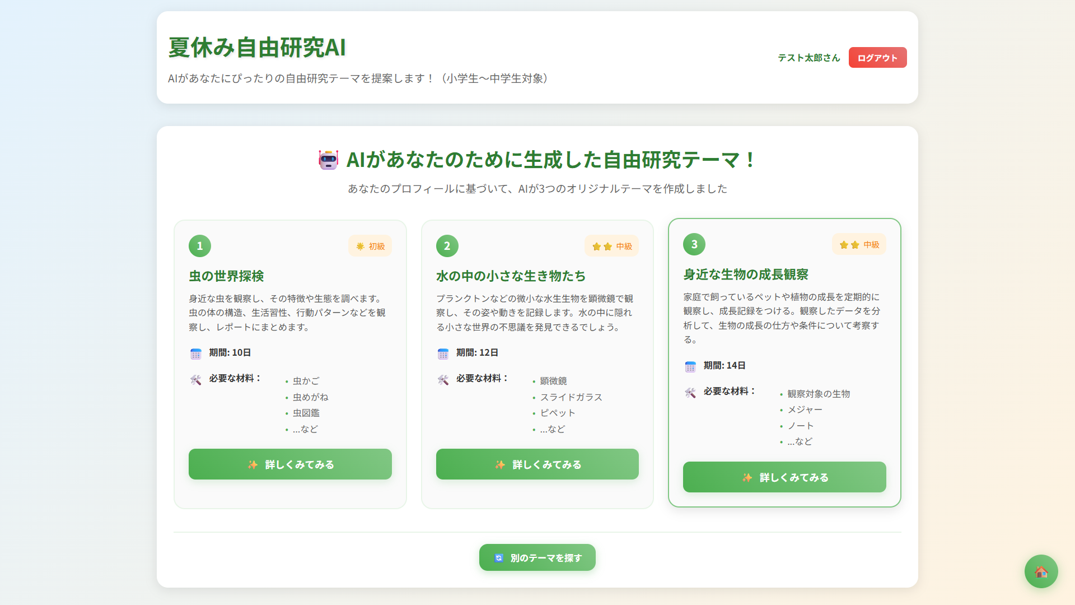Click the number 3 circle badge
Viewport: 1075px width, 605px height.
tap(694, 244)
